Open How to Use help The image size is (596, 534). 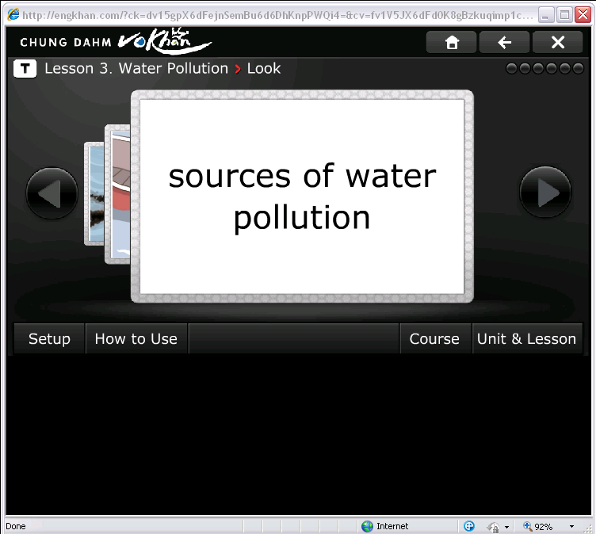pyautogui.click(x=136, y=338)
